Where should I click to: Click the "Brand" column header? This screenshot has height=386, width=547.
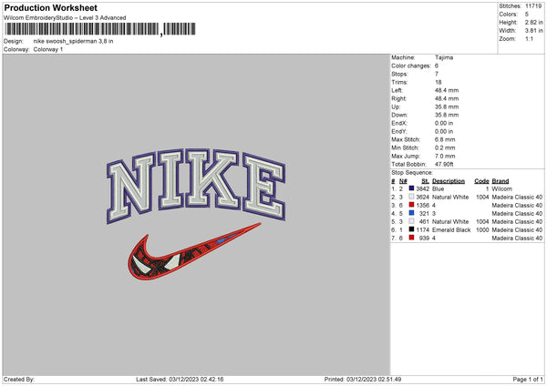click(x=501, y=181)
